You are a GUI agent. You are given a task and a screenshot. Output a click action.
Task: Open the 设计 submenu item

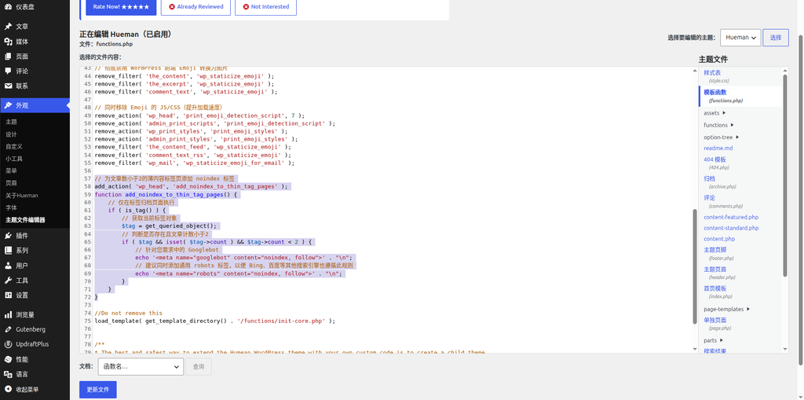click(x=11, y=134)
